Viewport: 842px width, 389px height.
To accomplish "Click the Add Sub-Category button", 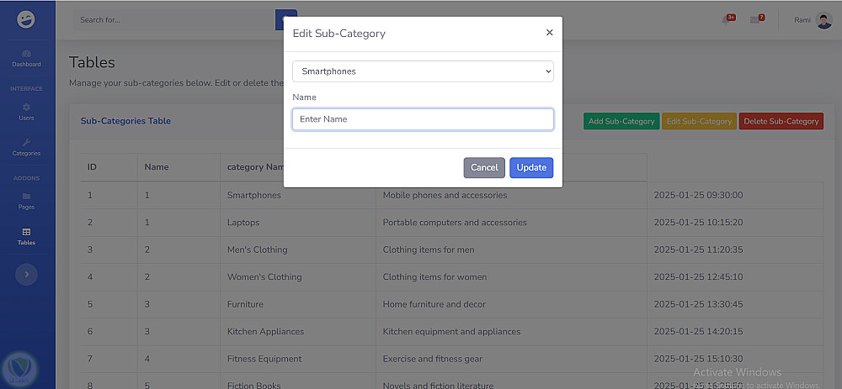I will [621, 121].
